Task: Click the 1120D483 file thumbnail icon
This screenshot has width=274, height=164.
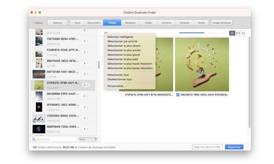Action: point(38,118)
